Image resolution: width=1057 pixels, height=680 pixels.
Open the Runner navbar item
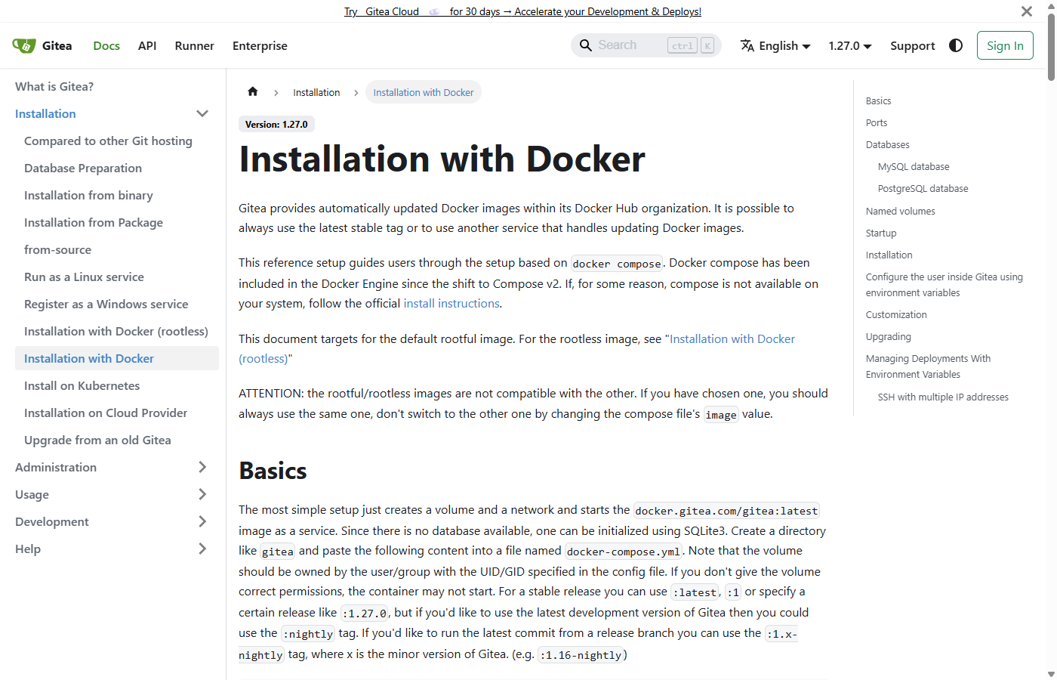195,45
